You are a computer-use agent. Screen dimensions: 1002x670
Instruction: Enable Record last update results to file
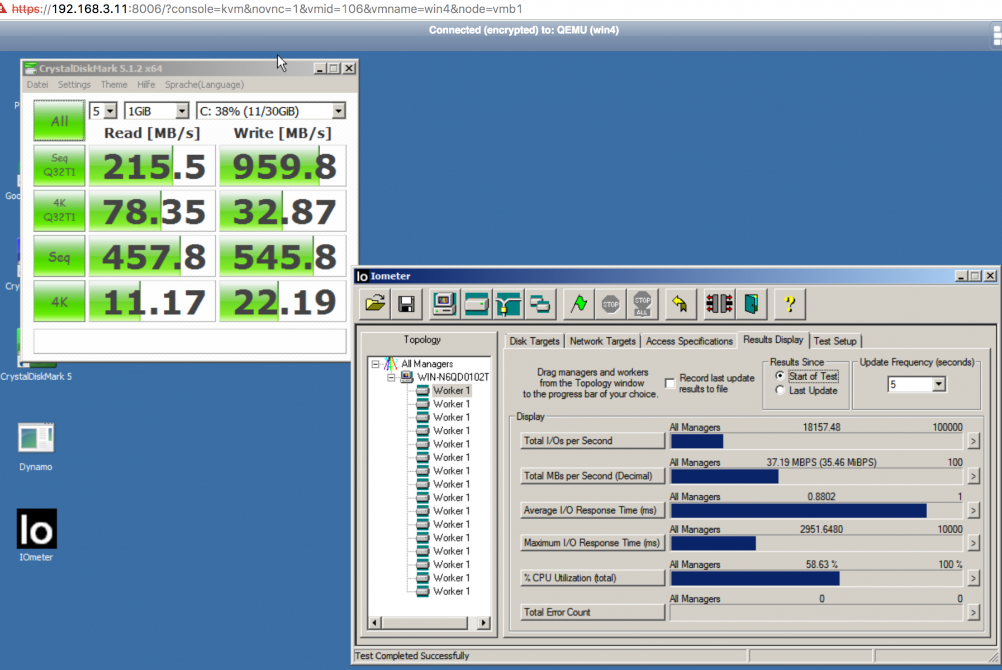coord(670,384)
